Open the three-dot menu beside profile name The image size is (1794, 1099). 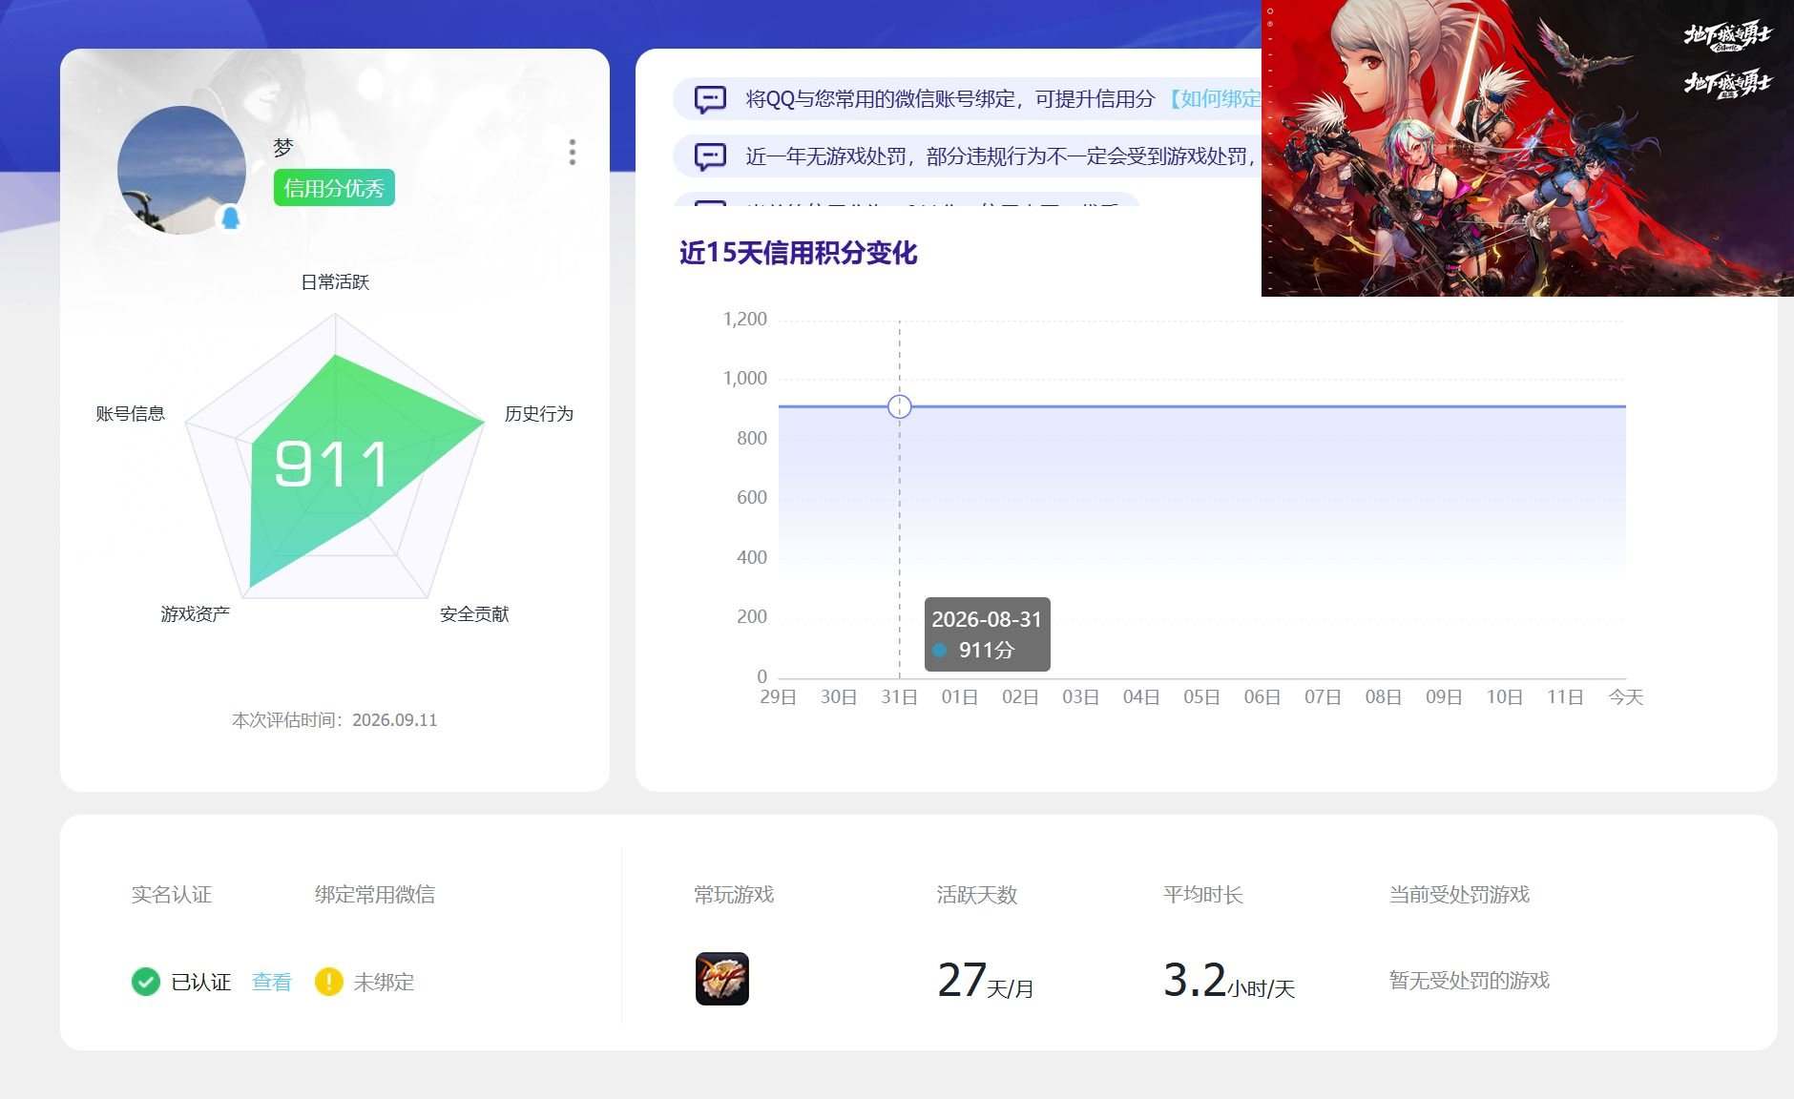point(573,152)
